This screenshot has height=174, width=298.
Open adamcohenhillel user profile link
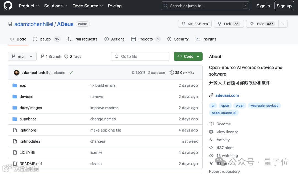point(34,24)
